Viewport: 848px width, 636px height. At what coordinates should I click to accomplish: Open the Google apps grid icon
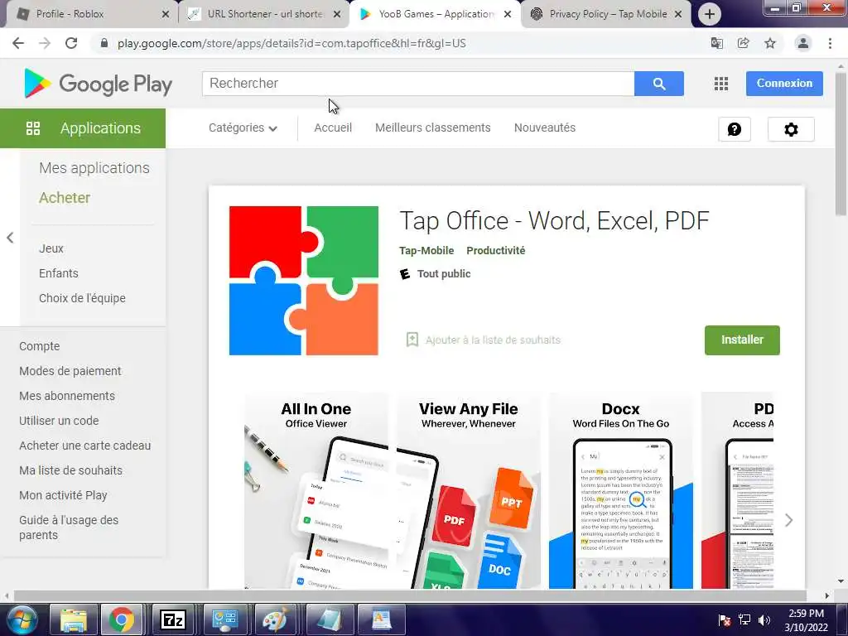coord(721,84)
